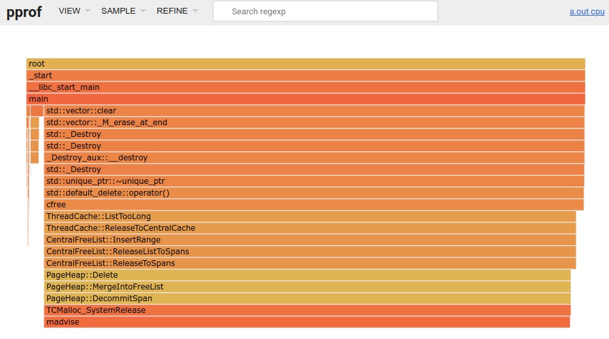This screenshot has height=339, width=609.
Task: Select the main frame bar
Action: [305, 99]
